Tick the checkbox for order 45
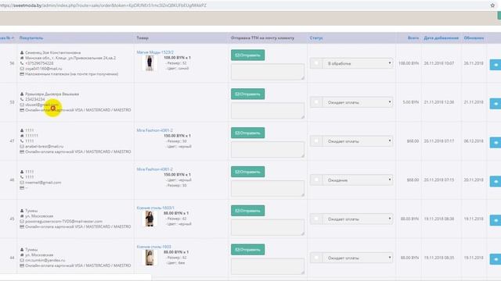Screen dimensions: 501x281 pyautogui.click(x=316, y=219)
